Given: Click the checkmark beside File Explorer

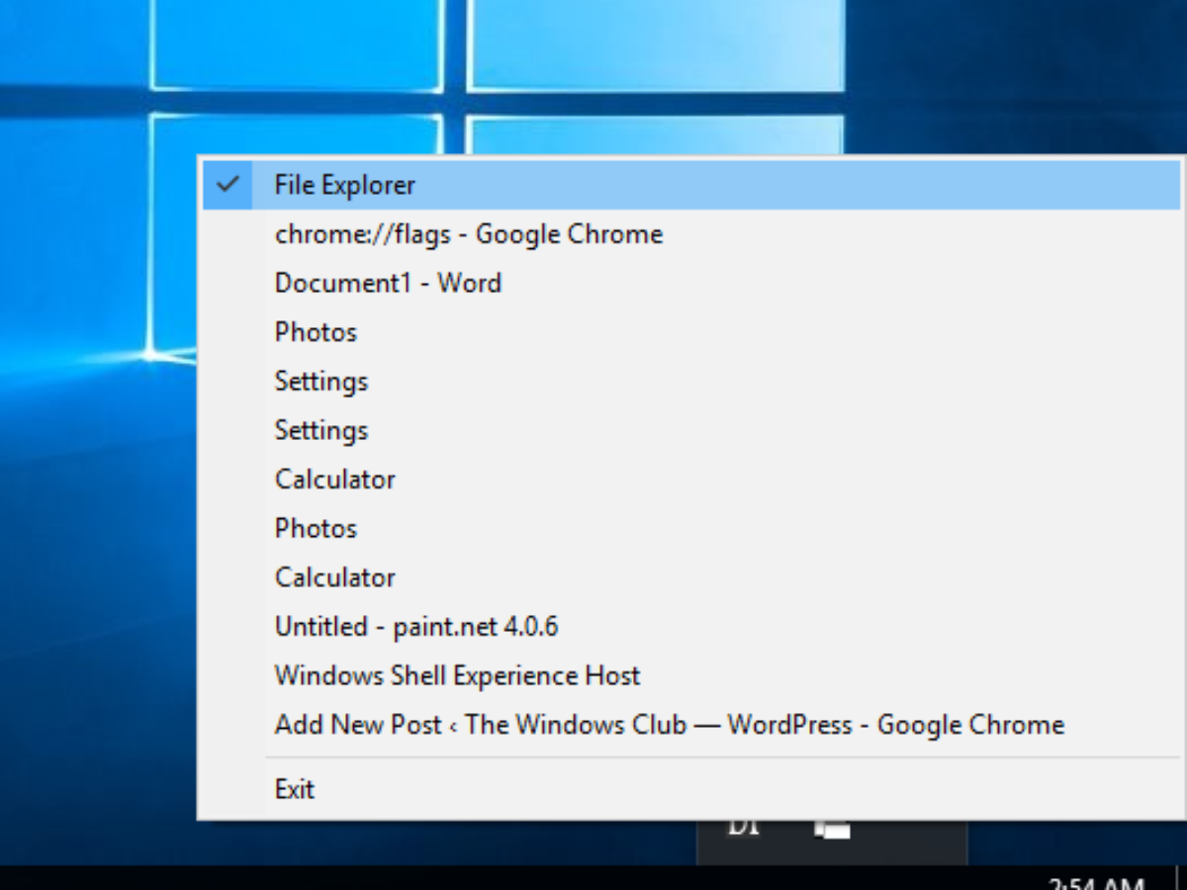Looking at the screenshot, I should (228, 184).
